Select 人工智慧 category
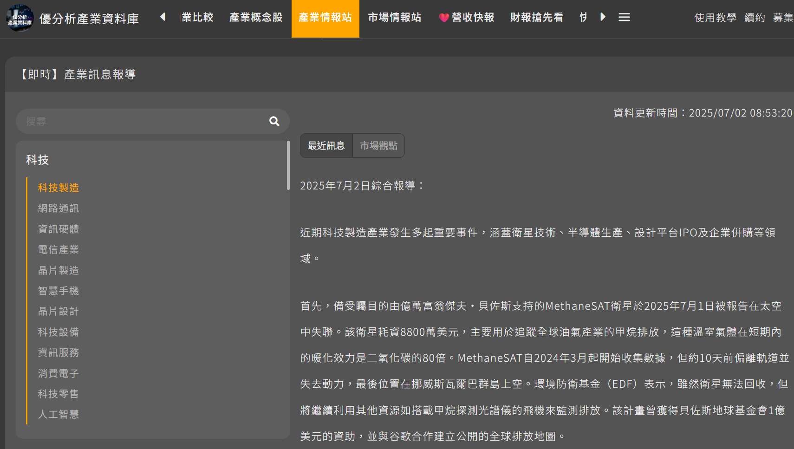Viewport: 794px width, 449px height. tap(59, 414)
